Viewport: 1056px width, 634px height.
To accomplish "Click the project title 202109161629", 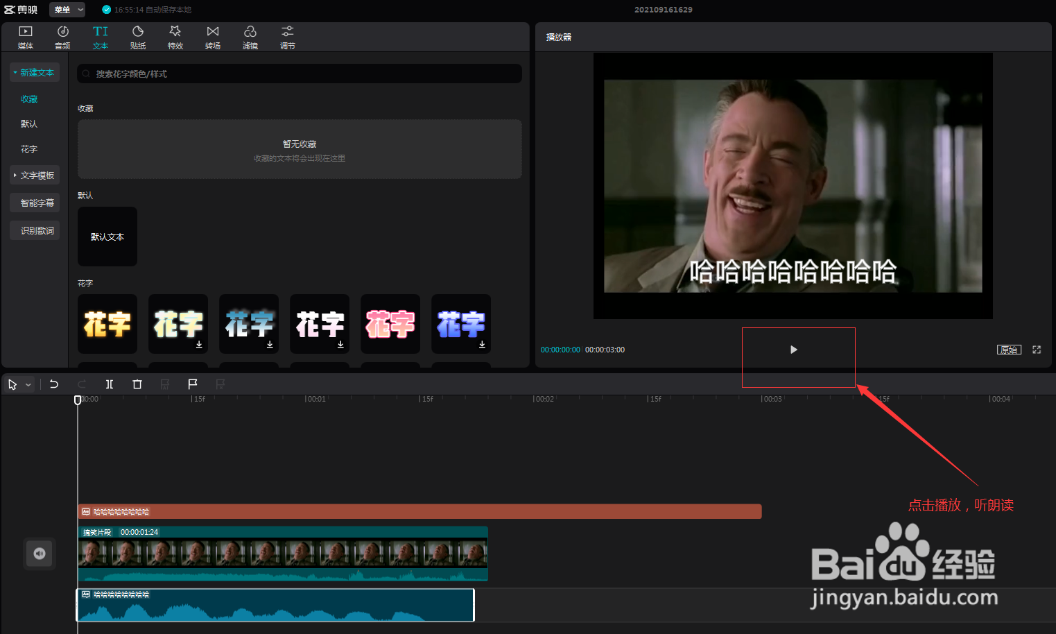I will click(664, 10).
